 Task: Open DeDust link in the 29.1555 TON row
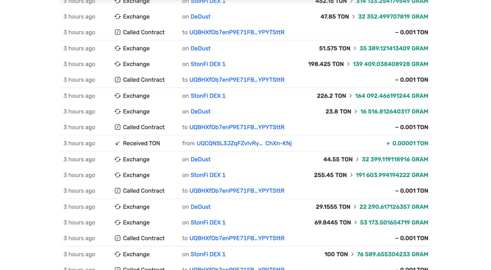tap(200, 207)
